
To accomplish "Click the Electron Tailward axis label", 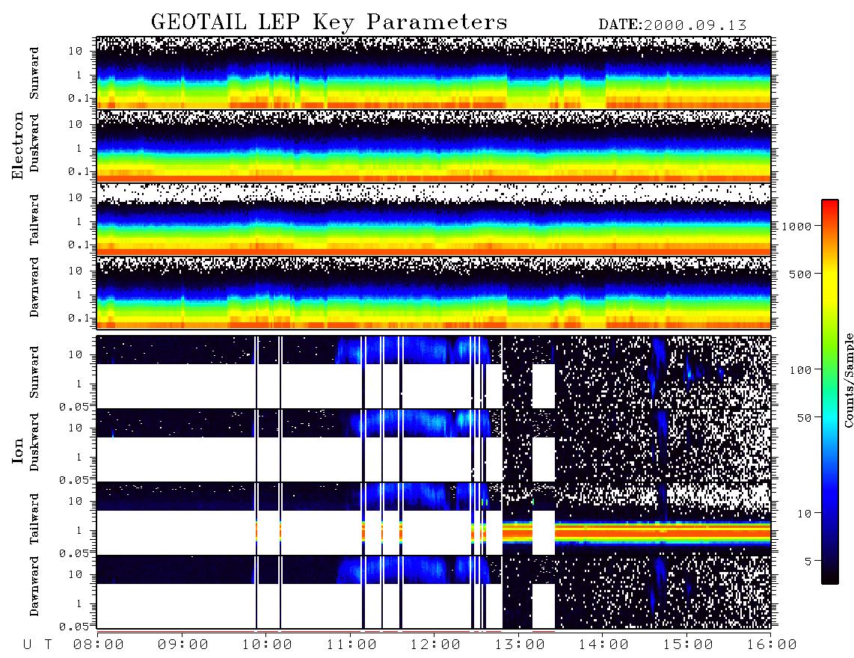I will [x=34, y=219].
